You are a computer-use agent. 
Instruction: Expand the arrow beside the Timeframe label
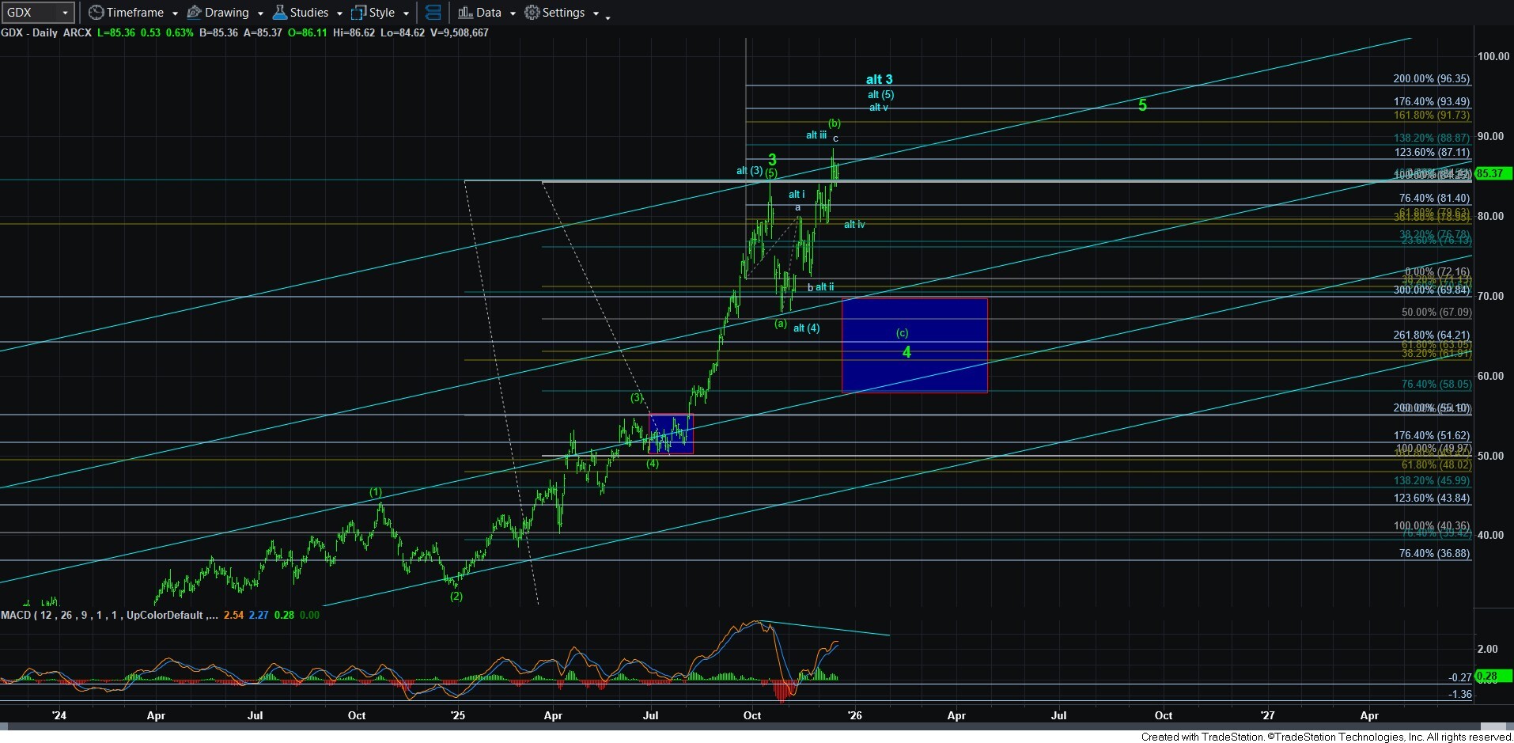[175, 13]
